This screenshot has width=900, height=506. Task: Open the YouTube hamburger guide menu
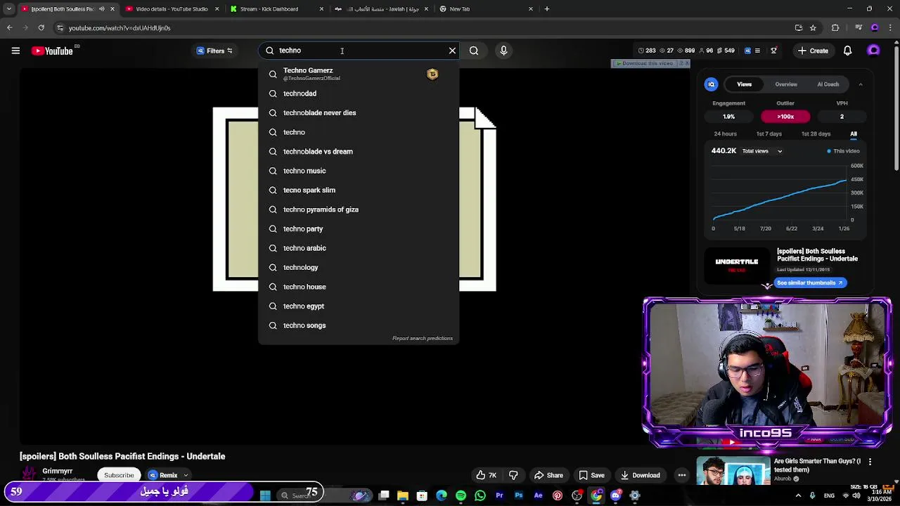tap(15, 51)
